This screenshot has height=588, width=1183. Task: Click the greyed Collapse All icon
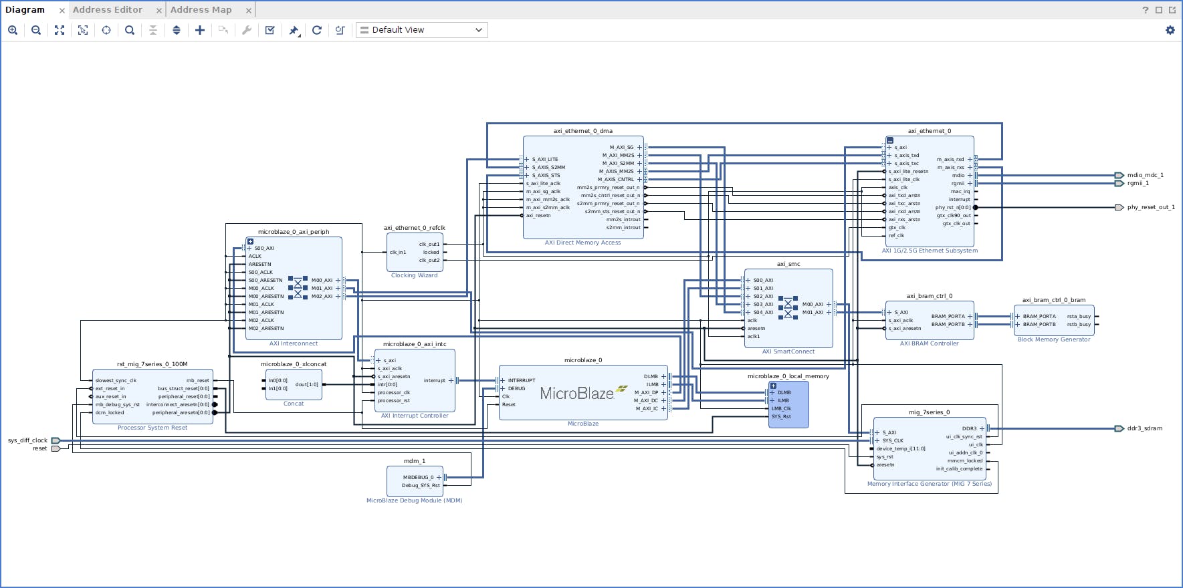pyautogui.click(x=153, y=30)
